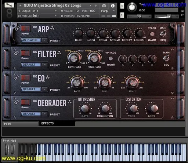Image resolution: width=188 pixels, height=163 pixels.
Task: Open instrument edit wrench icon
Action: tap(9, 5)
